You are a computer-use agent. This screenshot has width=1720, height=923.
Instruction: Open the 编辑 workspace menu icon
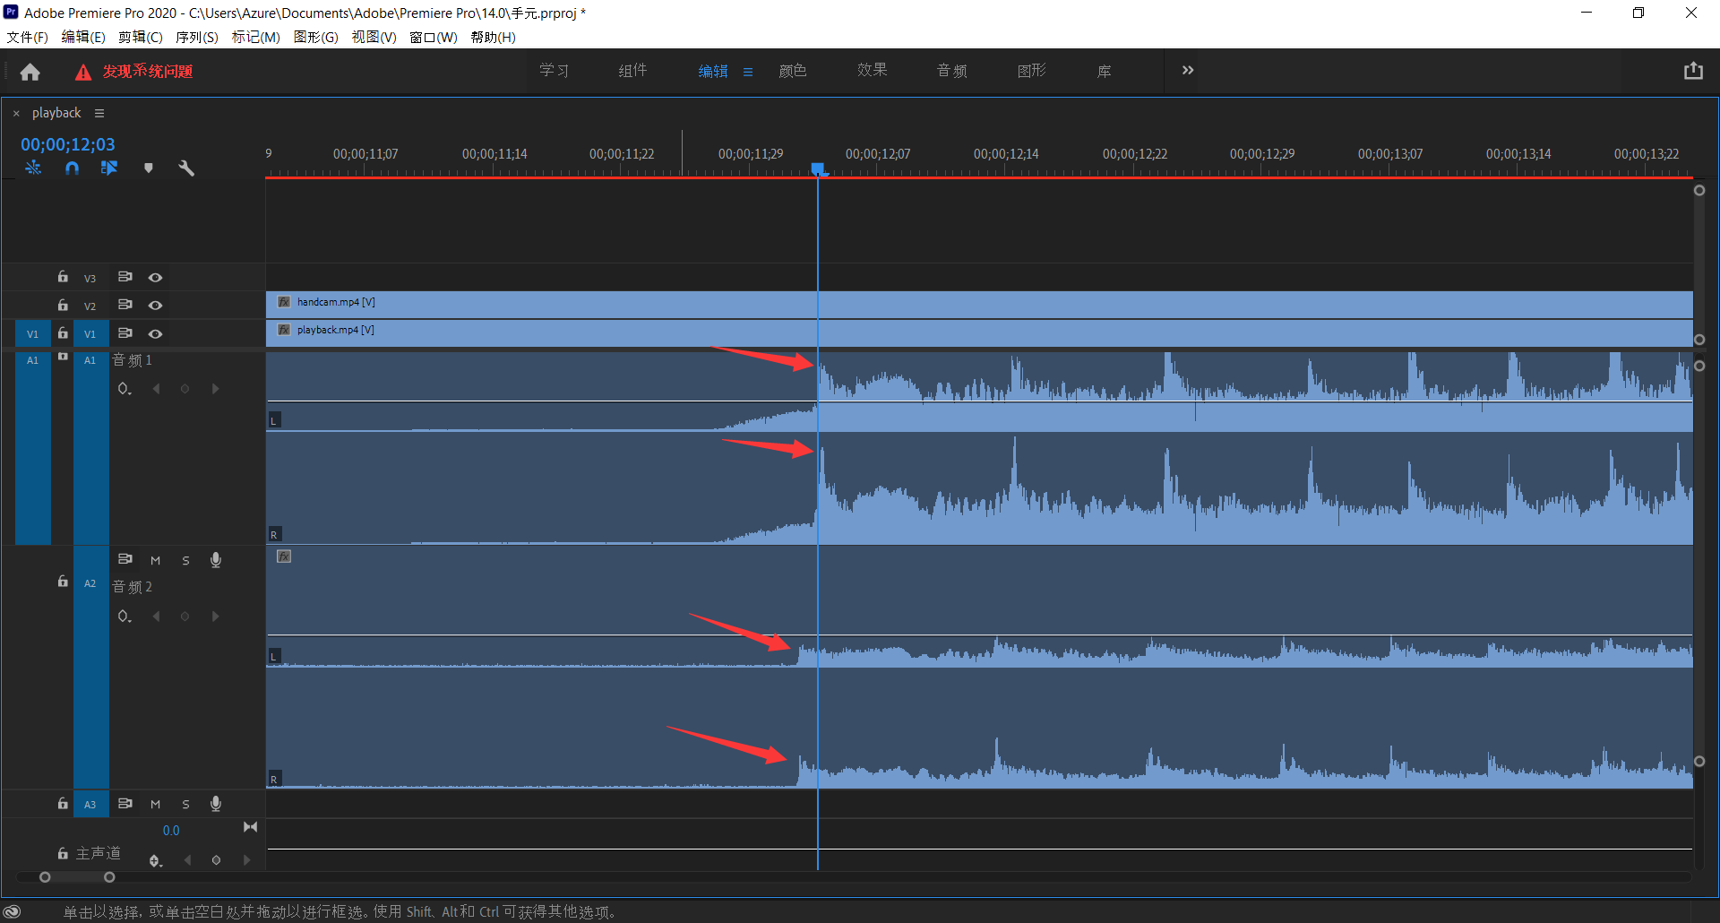pos(748,72)
